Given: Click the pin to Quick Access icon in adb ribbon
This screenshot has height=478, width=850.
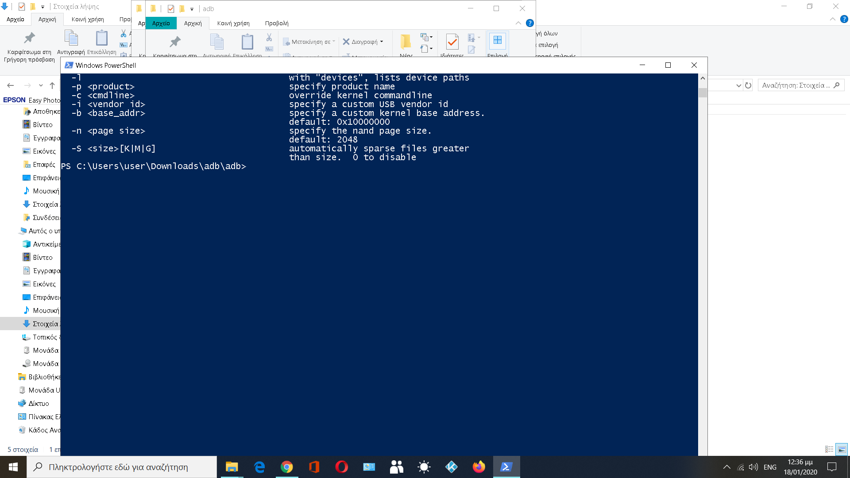Looking at the screenshot, I should [x=175, y=42].
